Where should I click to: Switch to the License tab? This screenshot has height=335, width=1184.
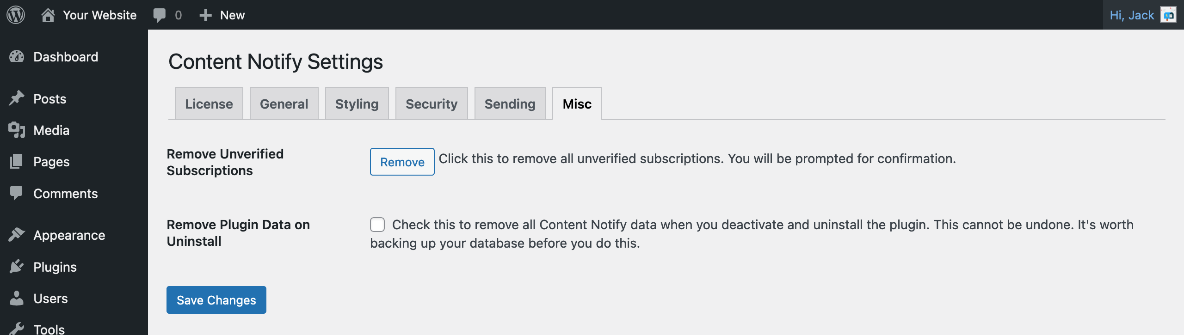tap(209, 104)
